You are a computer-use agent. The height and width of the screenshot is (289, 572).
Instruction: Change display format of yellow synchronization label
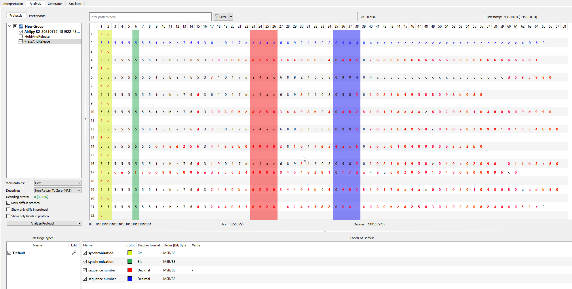tap(149, 253)
